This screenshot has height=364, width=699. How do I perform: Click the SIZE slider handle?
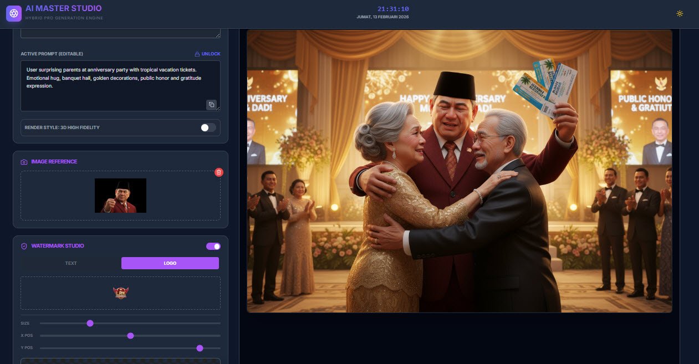90,323
